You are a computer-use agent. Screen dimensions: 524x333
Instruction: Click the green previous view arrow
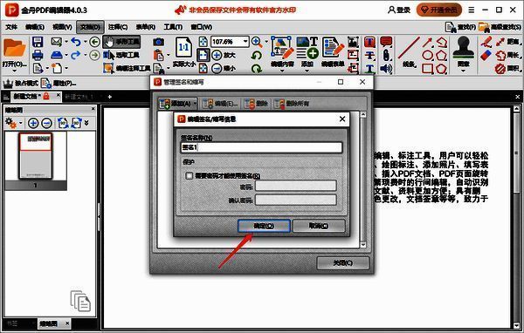tap(94, 42)
